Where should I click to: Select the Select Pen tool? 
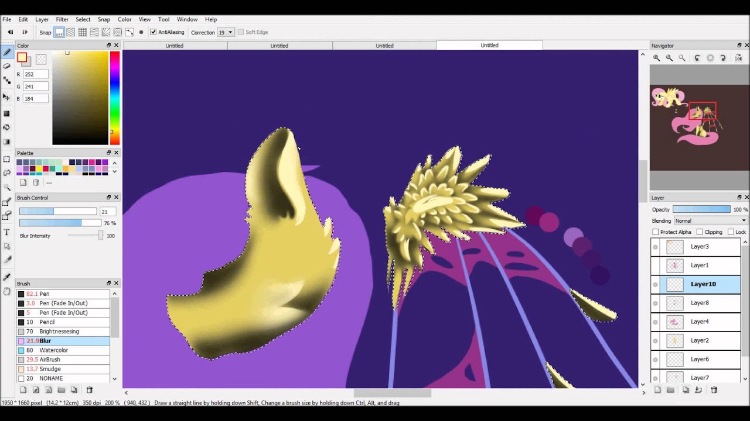[7, 202]
